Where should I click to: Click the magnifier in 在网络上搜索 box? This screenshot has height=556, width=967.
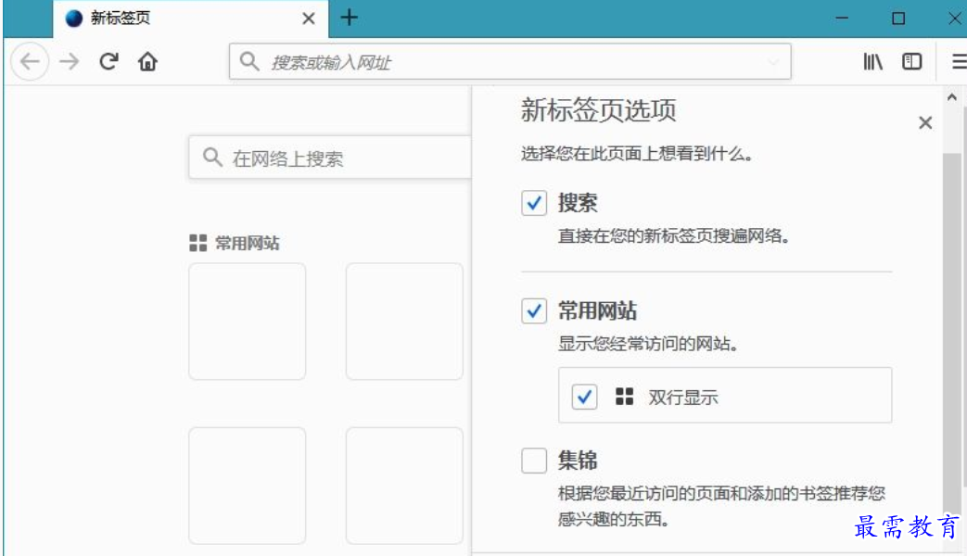(x=212, y=158)
